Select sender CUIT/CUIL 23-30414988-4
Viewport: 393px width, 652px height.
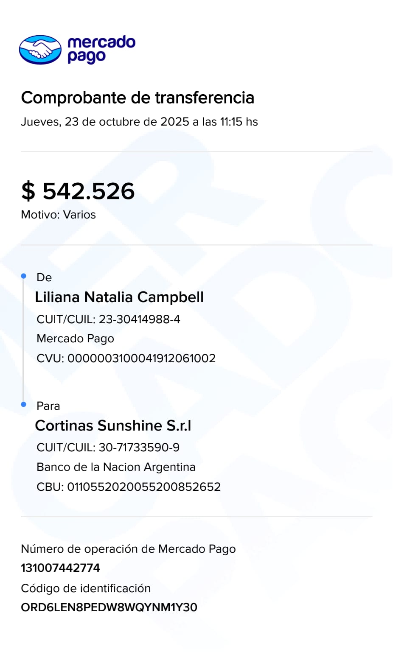[139, 319]
